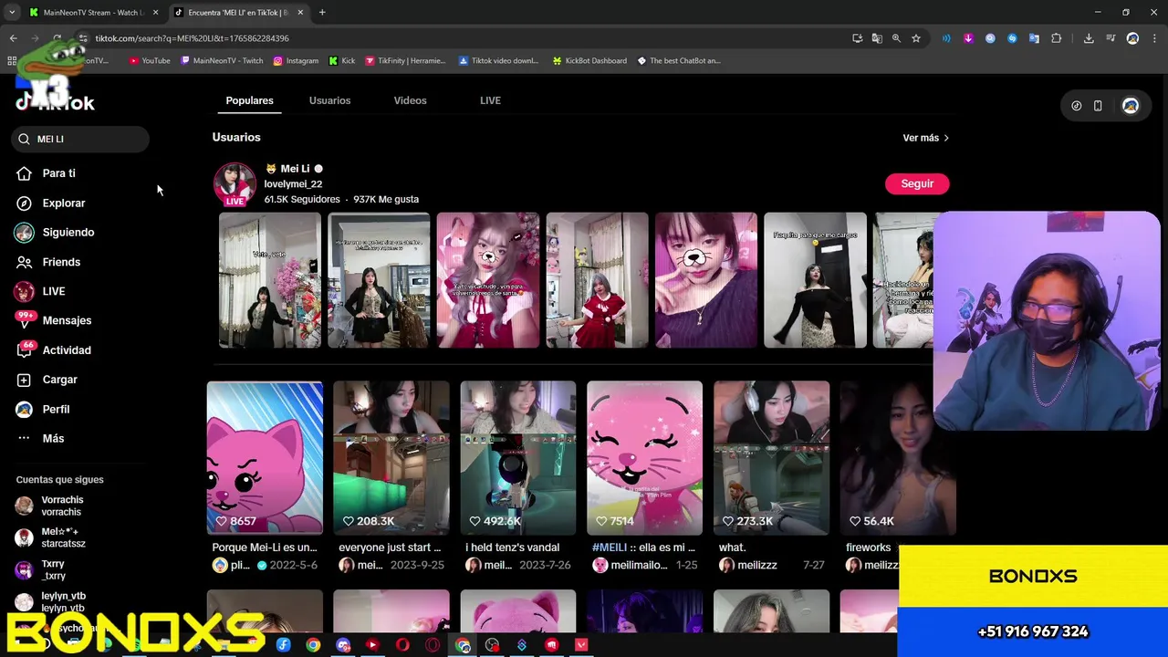
Task: Go to Siguiendo feed
Action: click(x=68, y=232)
